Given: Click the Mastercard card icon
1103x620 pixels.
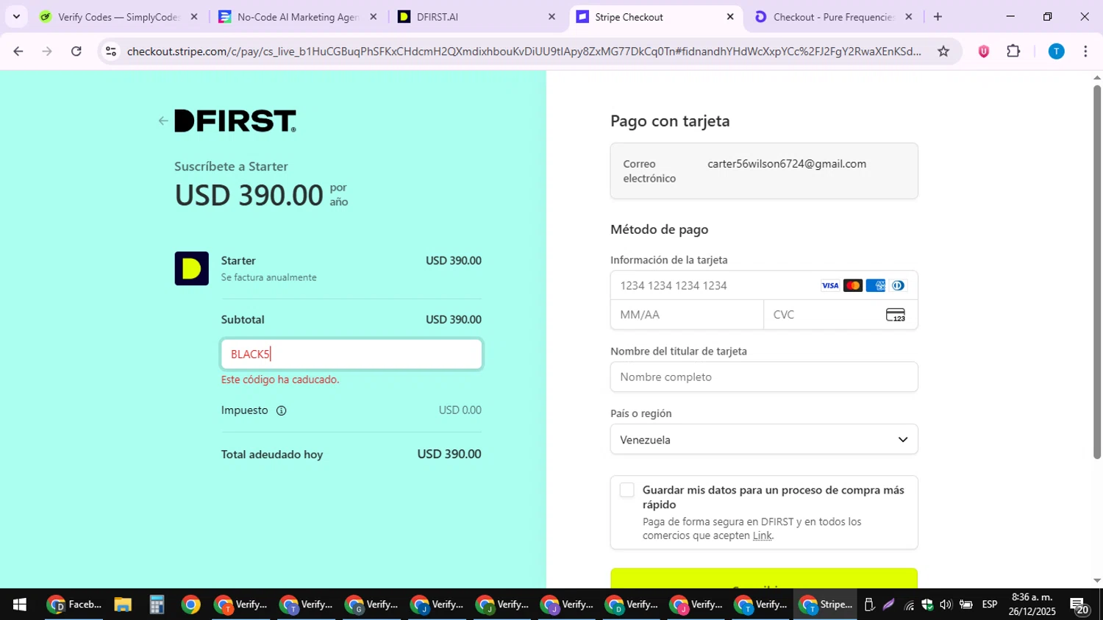Looking at the screenshot, I should [x=853, y=285].
